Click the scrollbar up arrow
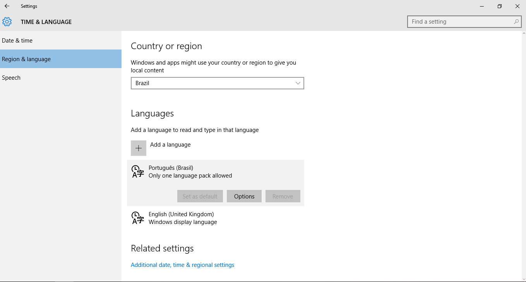Screen dimensions: 526x282 point(524,34)
